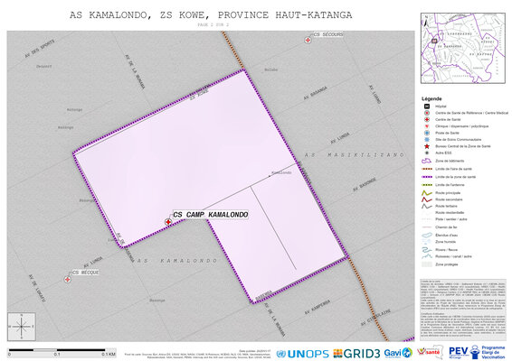
Task: Click the CS Camp Kamalondo health center marker
Action: click(168, 222)
